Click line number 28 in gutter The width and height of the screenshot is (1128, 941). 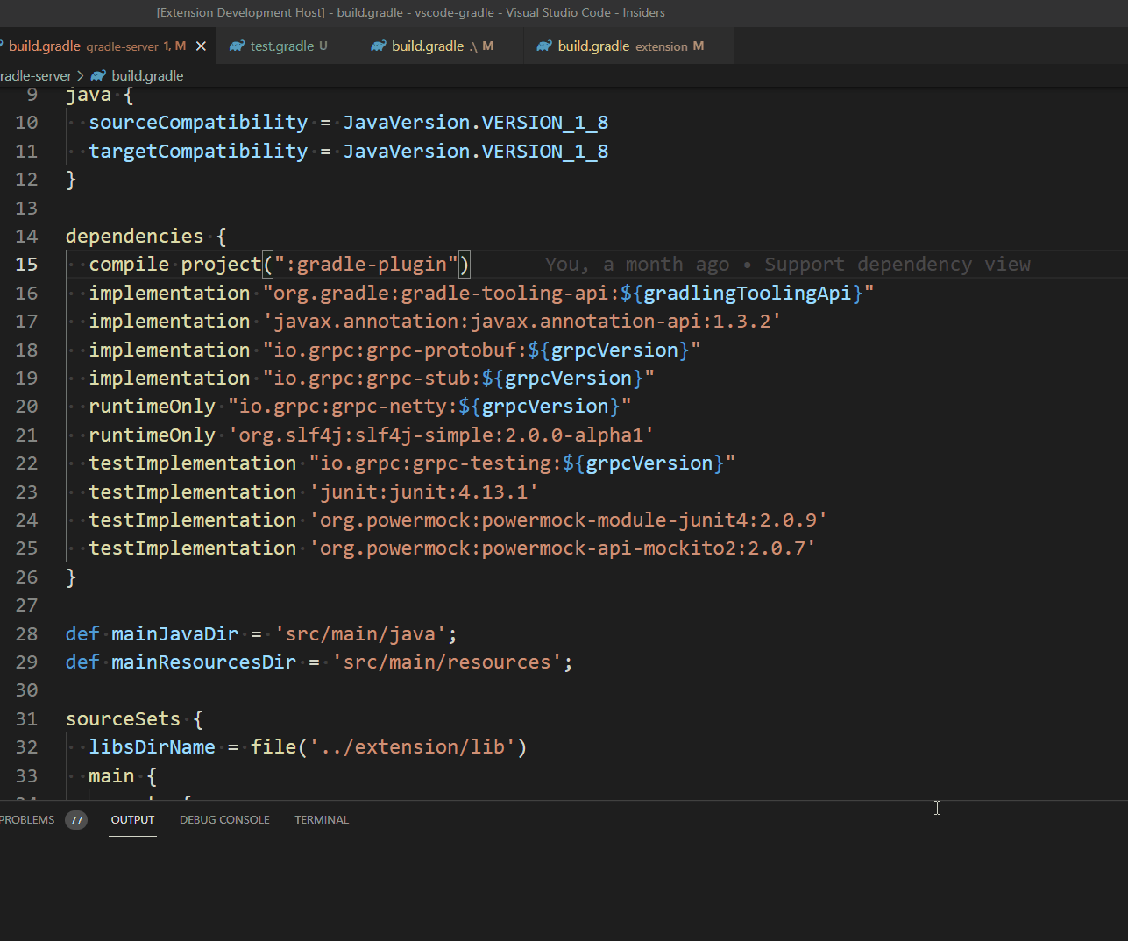[x=26, y=633]
